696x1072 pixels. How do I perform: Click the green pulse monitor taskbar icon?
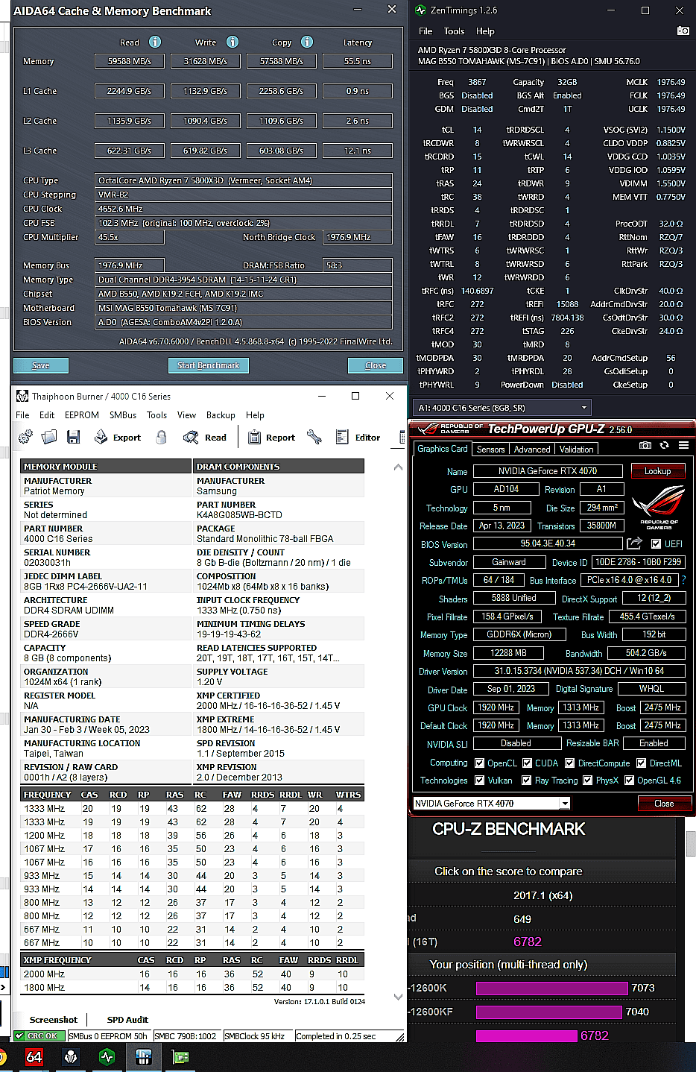pyautogui.click(x=107, y=1056)
